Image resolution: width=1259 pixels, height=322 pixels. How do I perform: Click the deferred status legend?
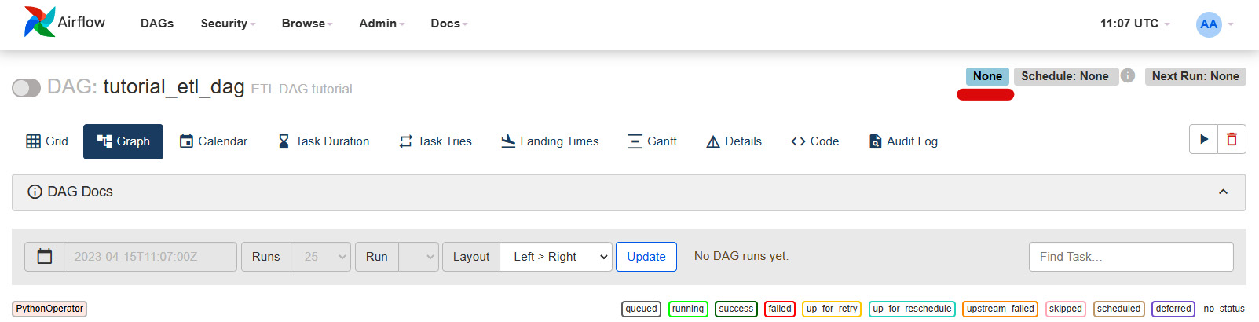coord(1173,309)
